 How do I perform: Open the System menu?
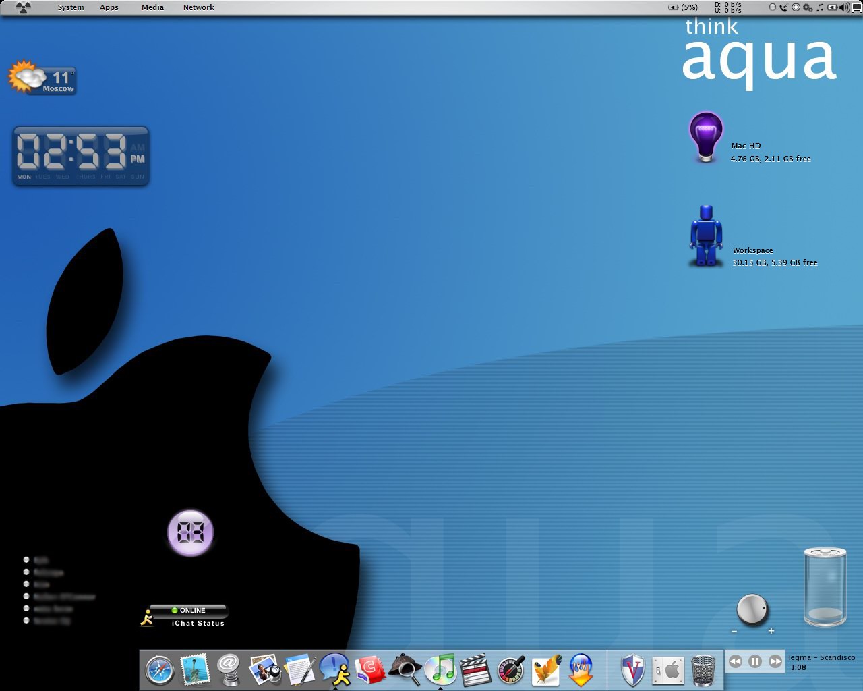pyautogui.click(x=71, y=7)
